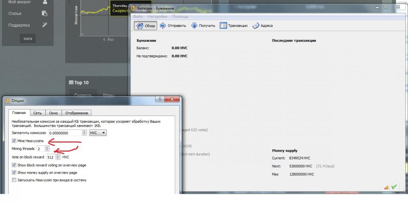Open the Файл menu in wallet window
This screenshot has height=204, width=408.
tap(138, 16)
